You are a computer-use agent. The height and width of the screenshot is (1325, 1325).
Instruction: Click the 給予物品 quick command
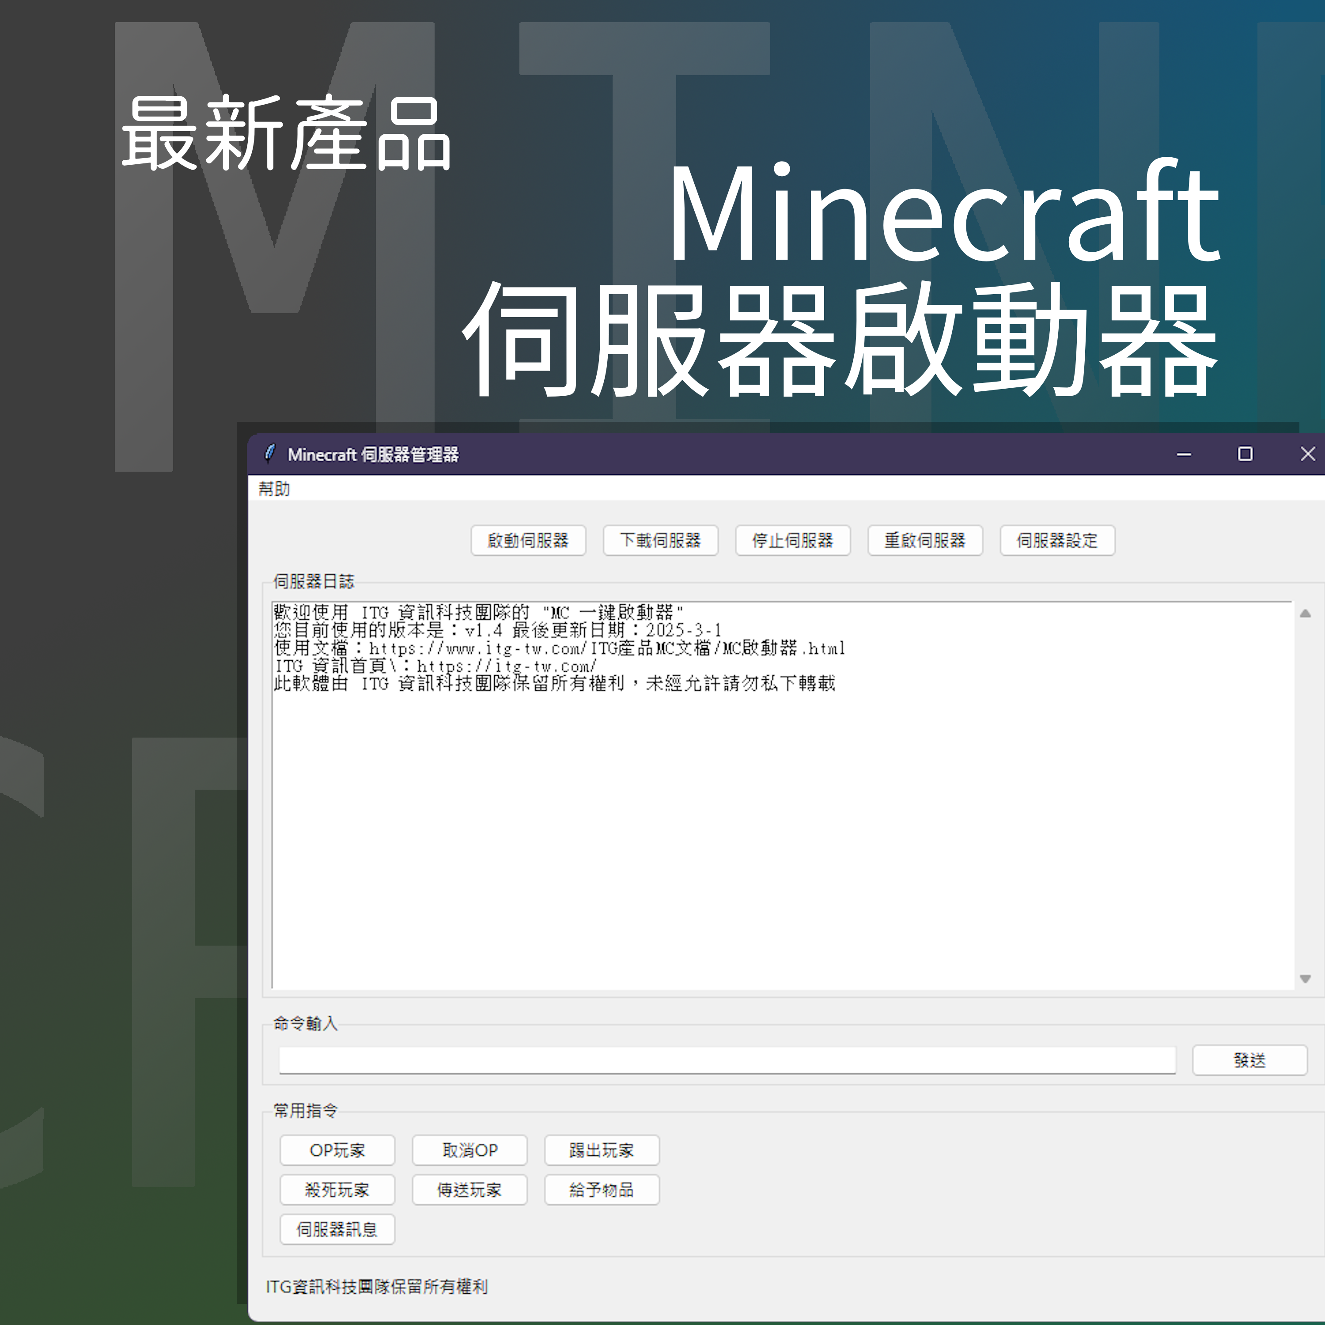(x=602, y=1190)
